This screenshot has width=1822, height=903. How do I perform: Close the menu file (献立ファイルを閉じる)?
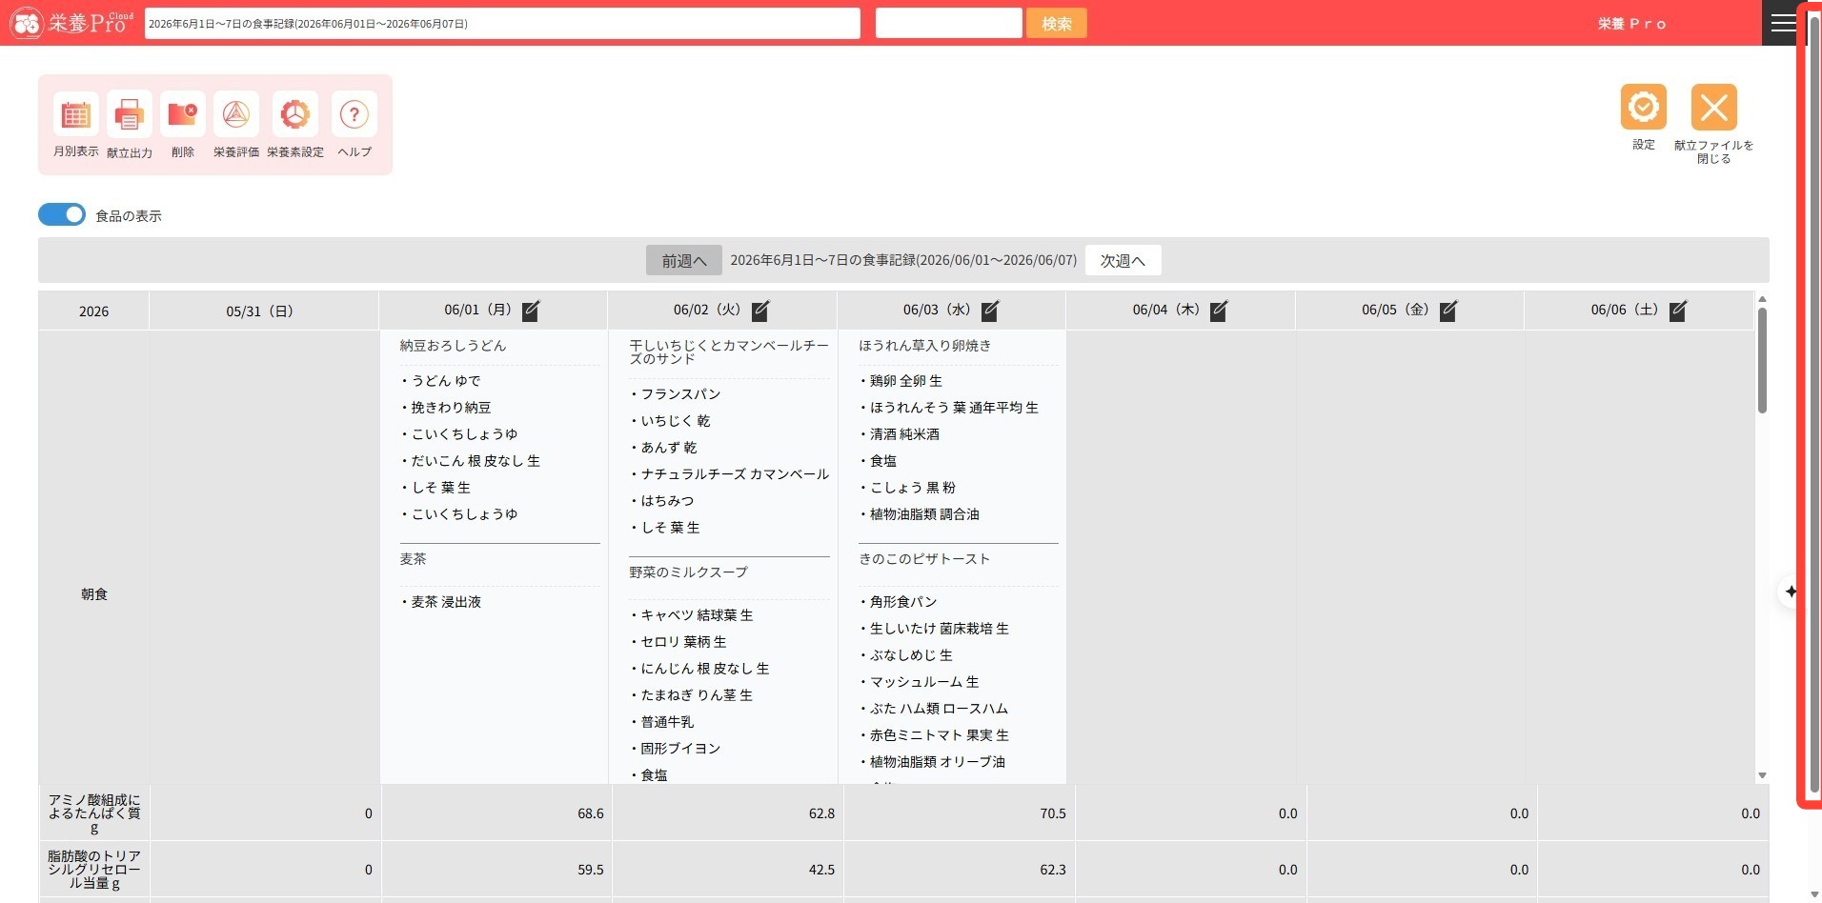click(1713, 107)
